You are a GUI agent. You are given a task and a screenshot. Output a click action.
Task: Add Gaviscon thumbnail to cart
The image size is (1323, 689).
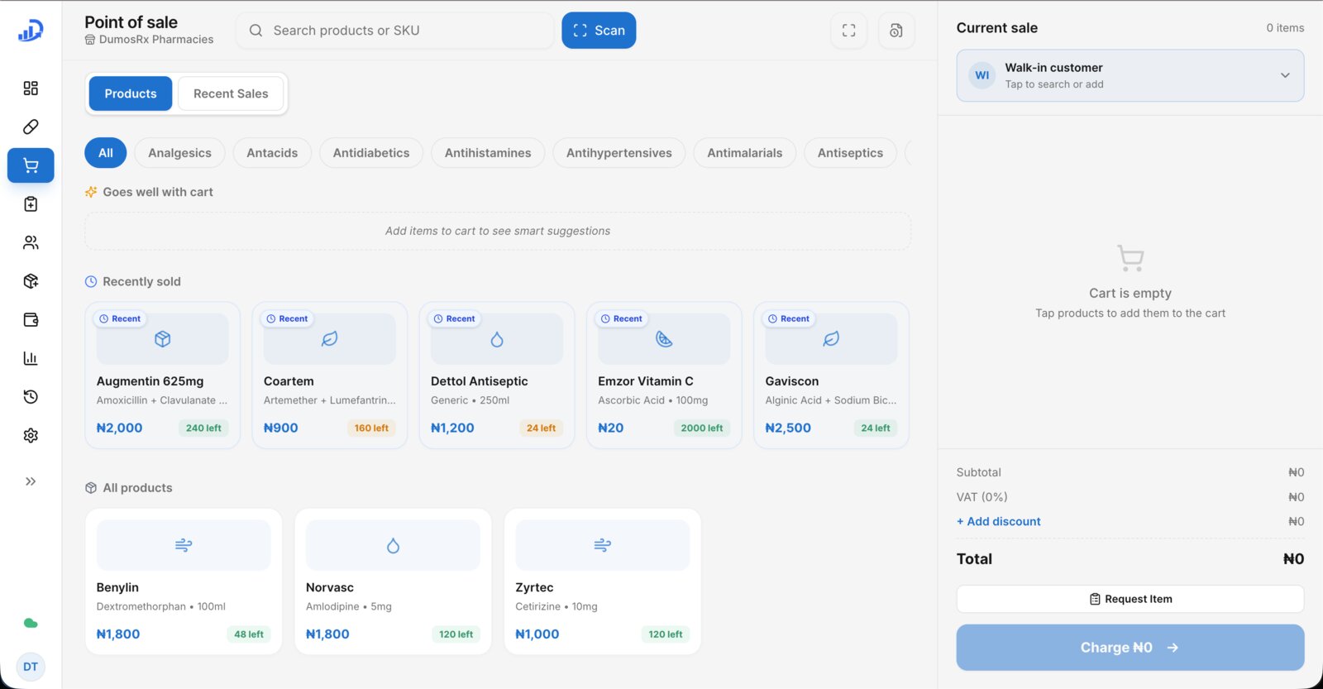click(831, 339)
